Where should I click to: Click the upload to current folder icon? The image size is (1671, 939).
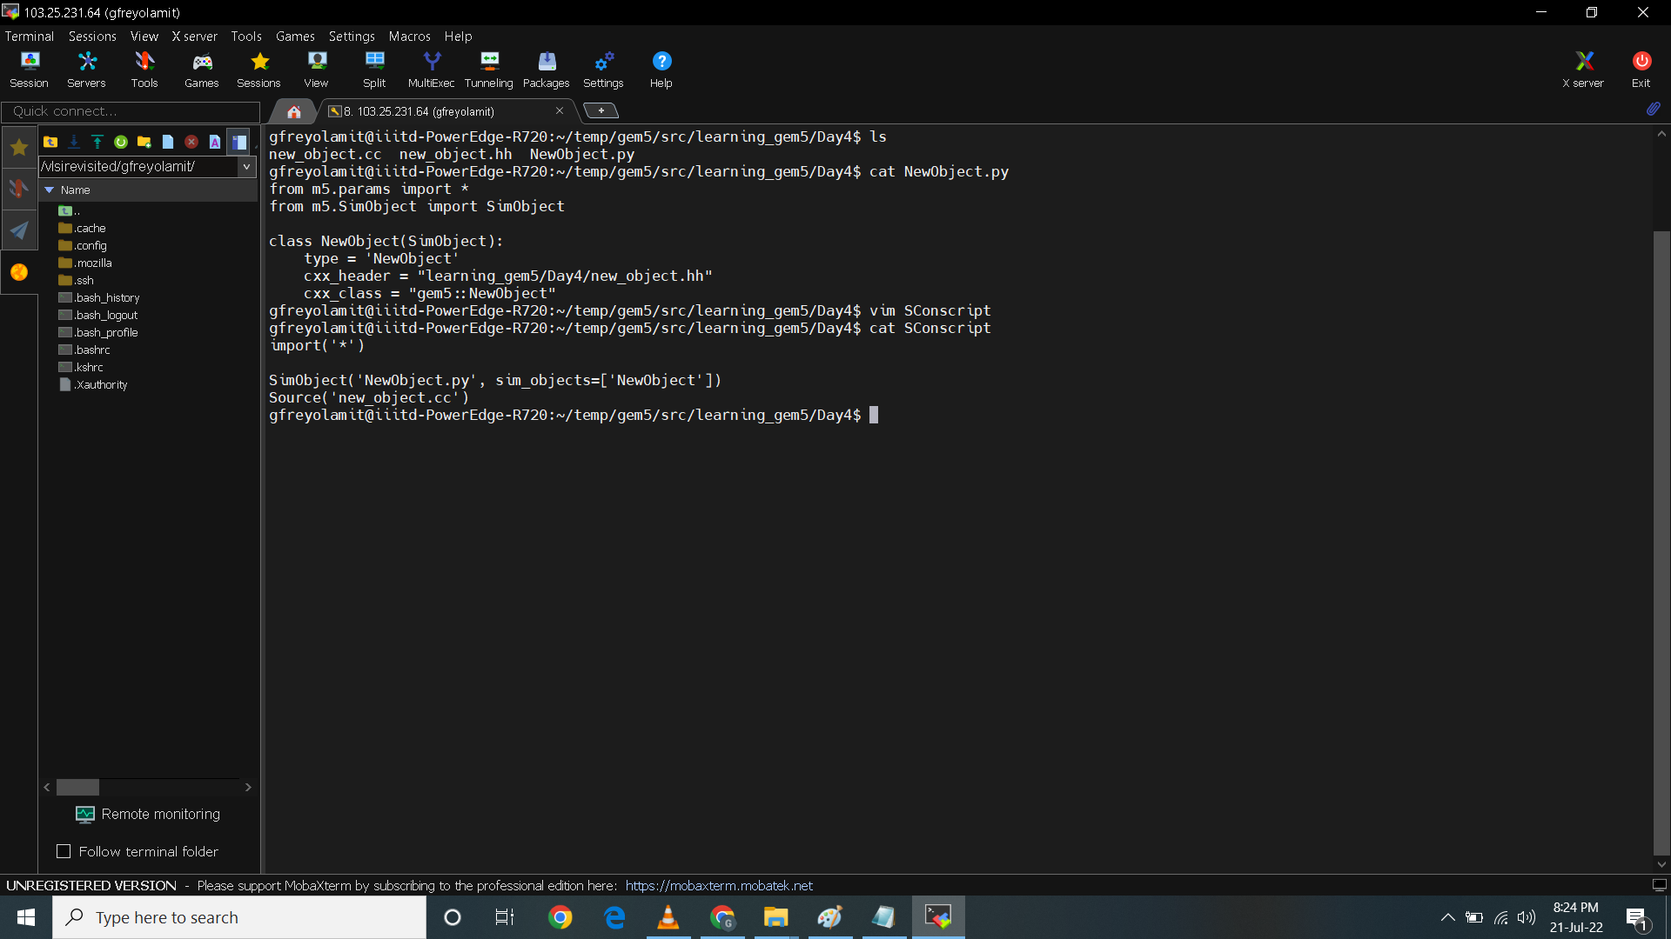97,142
